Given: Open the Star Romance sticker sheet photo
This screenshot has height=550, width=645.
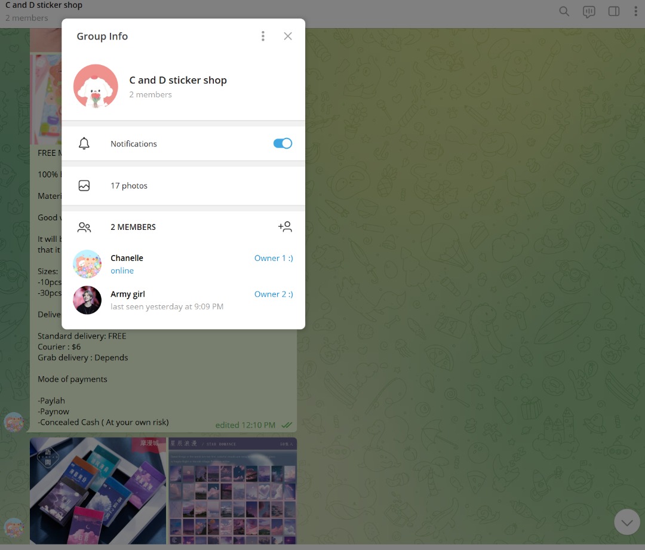Looking at the screenshot, I should click(x=232, y=491).
